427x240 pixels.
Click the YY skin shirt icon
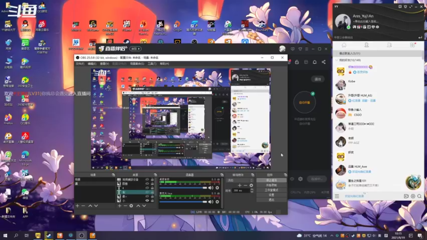coord(405,7)
